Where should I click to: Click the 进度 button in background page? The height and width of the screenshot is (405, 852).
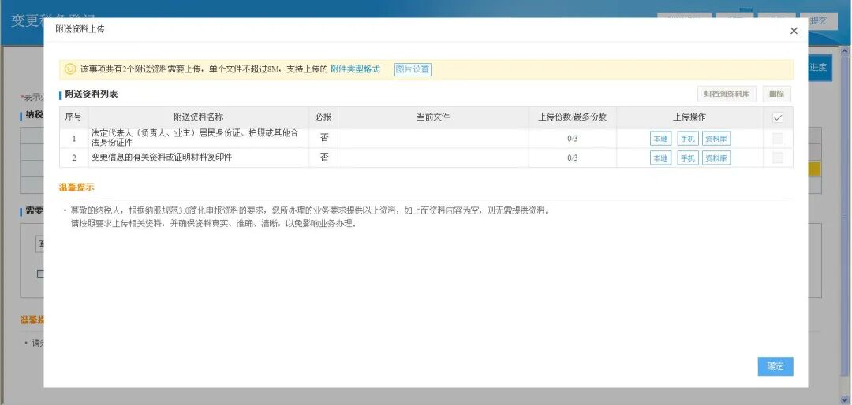click(x=818, y=68)
